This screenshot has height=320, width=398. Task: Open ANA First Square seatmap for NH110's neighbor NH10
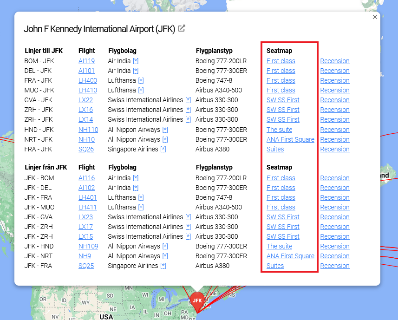[x=290, y=139]
